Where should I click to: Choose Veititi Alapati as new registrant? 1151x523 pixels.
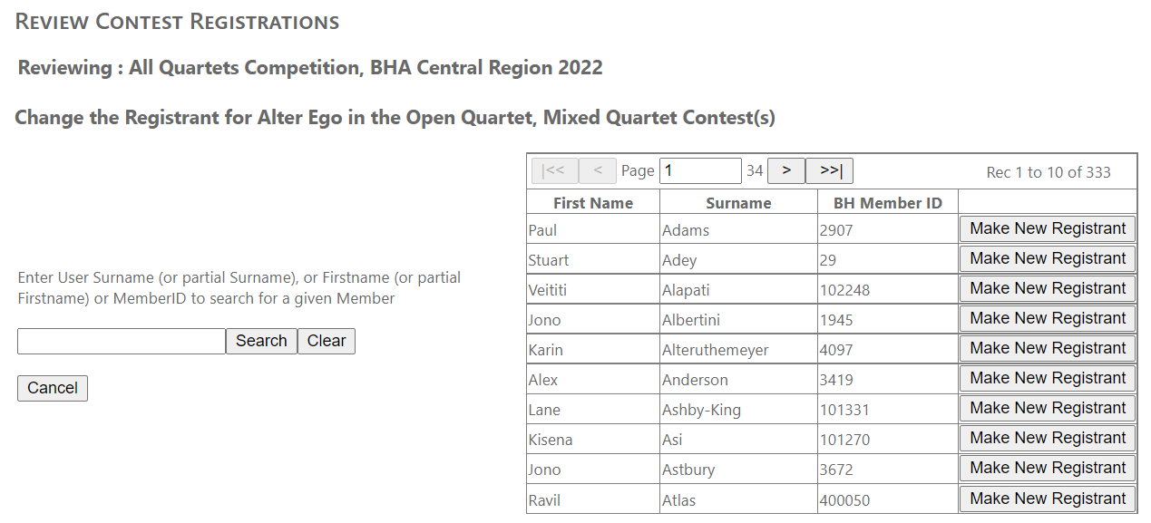click(1048, 289)
